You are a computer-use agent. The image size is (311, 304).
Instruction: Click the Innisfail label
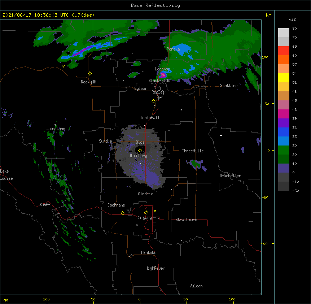150,118
